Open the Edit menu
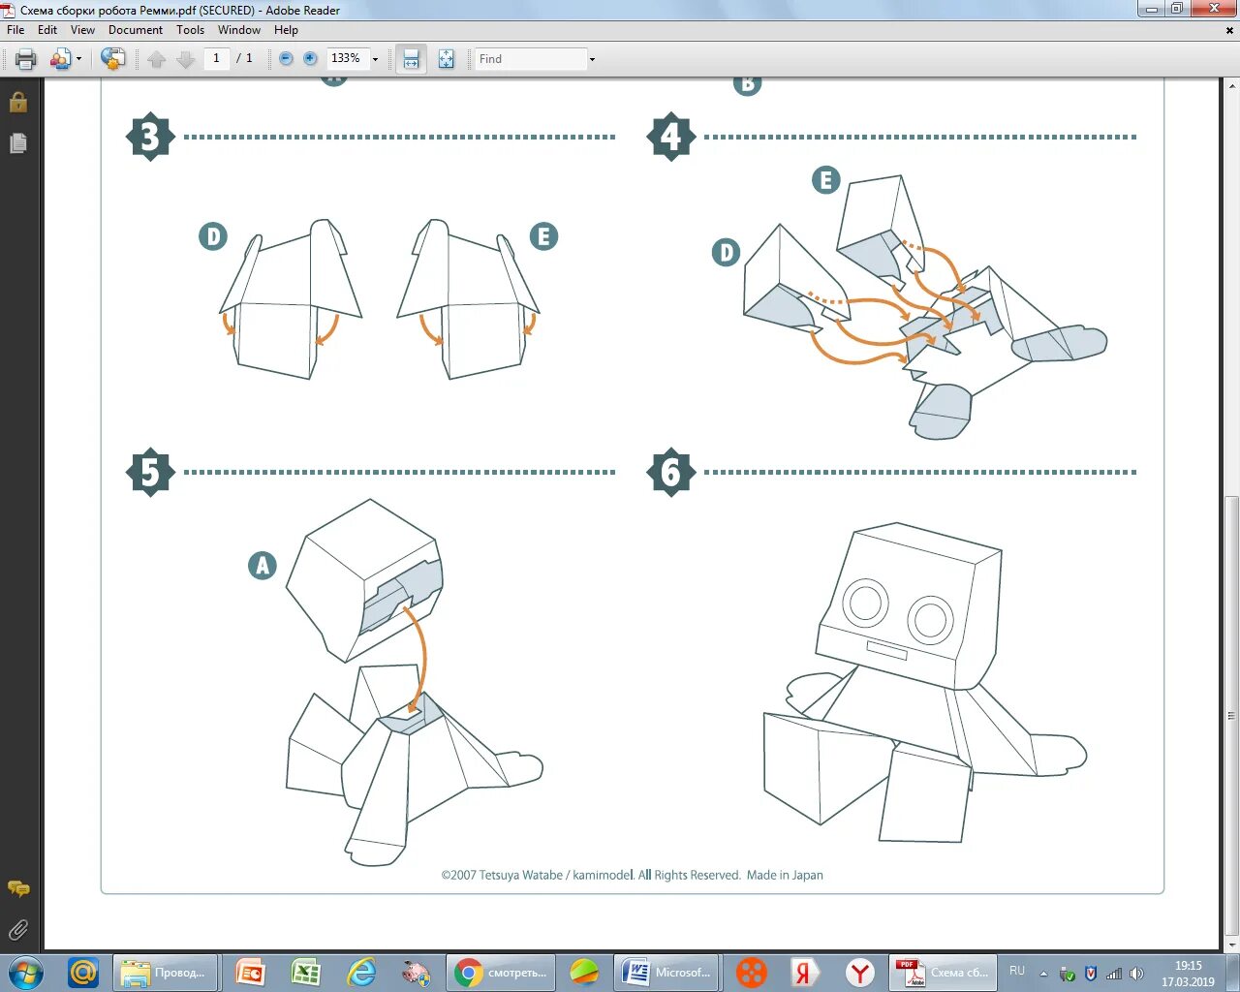 click(47, 30)
